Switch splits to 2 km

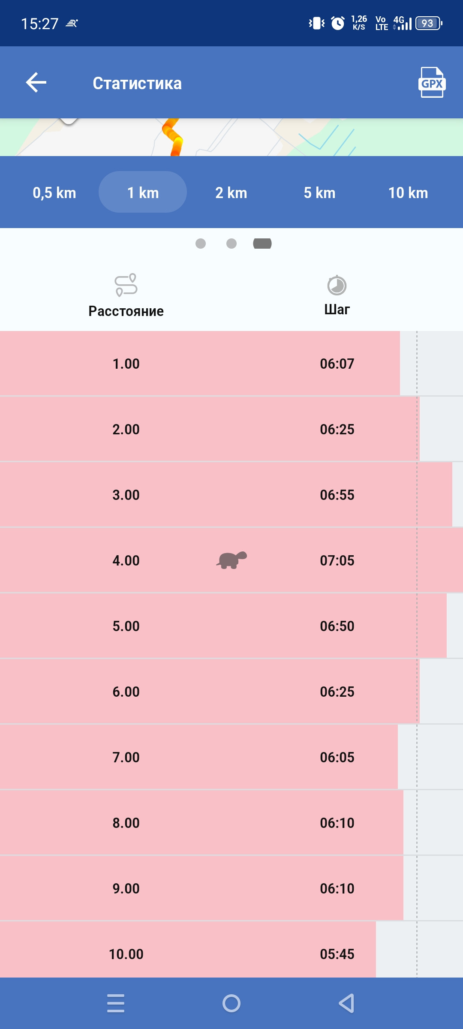231,193
